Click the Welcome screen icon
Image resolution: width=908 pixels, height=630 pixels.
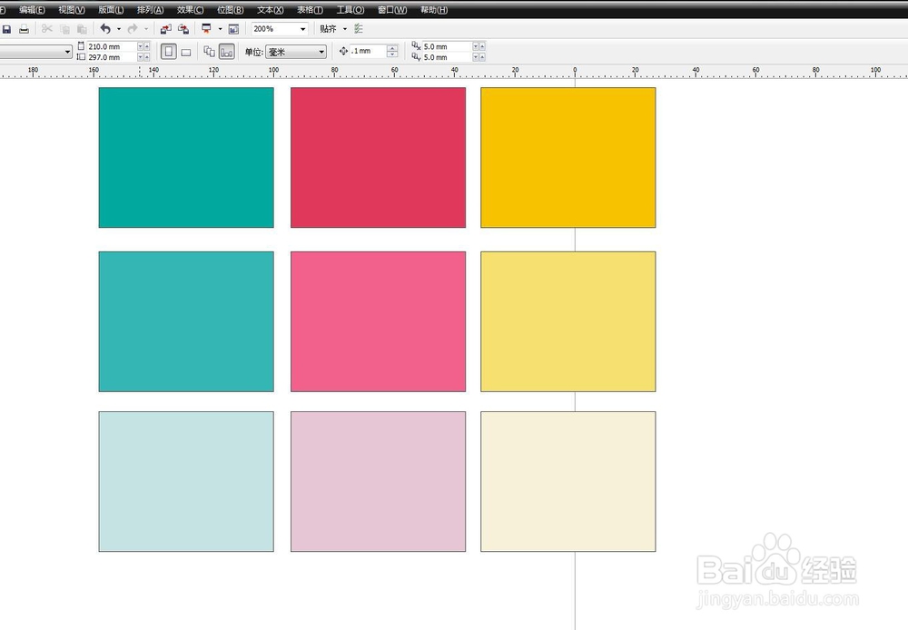pos(234,29)
